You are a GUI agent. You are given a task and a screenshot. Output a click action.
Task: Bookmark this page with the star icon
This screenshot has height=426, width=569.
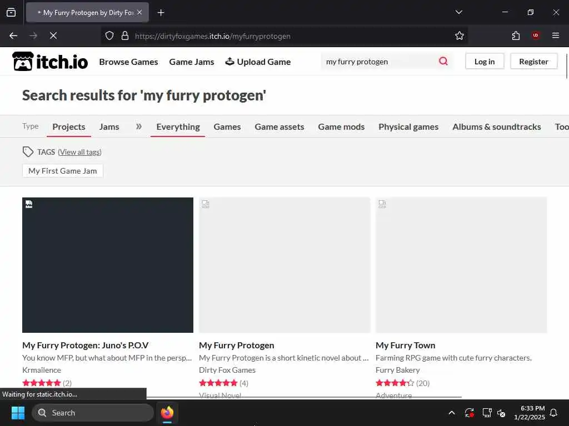(x=460, y=35)
